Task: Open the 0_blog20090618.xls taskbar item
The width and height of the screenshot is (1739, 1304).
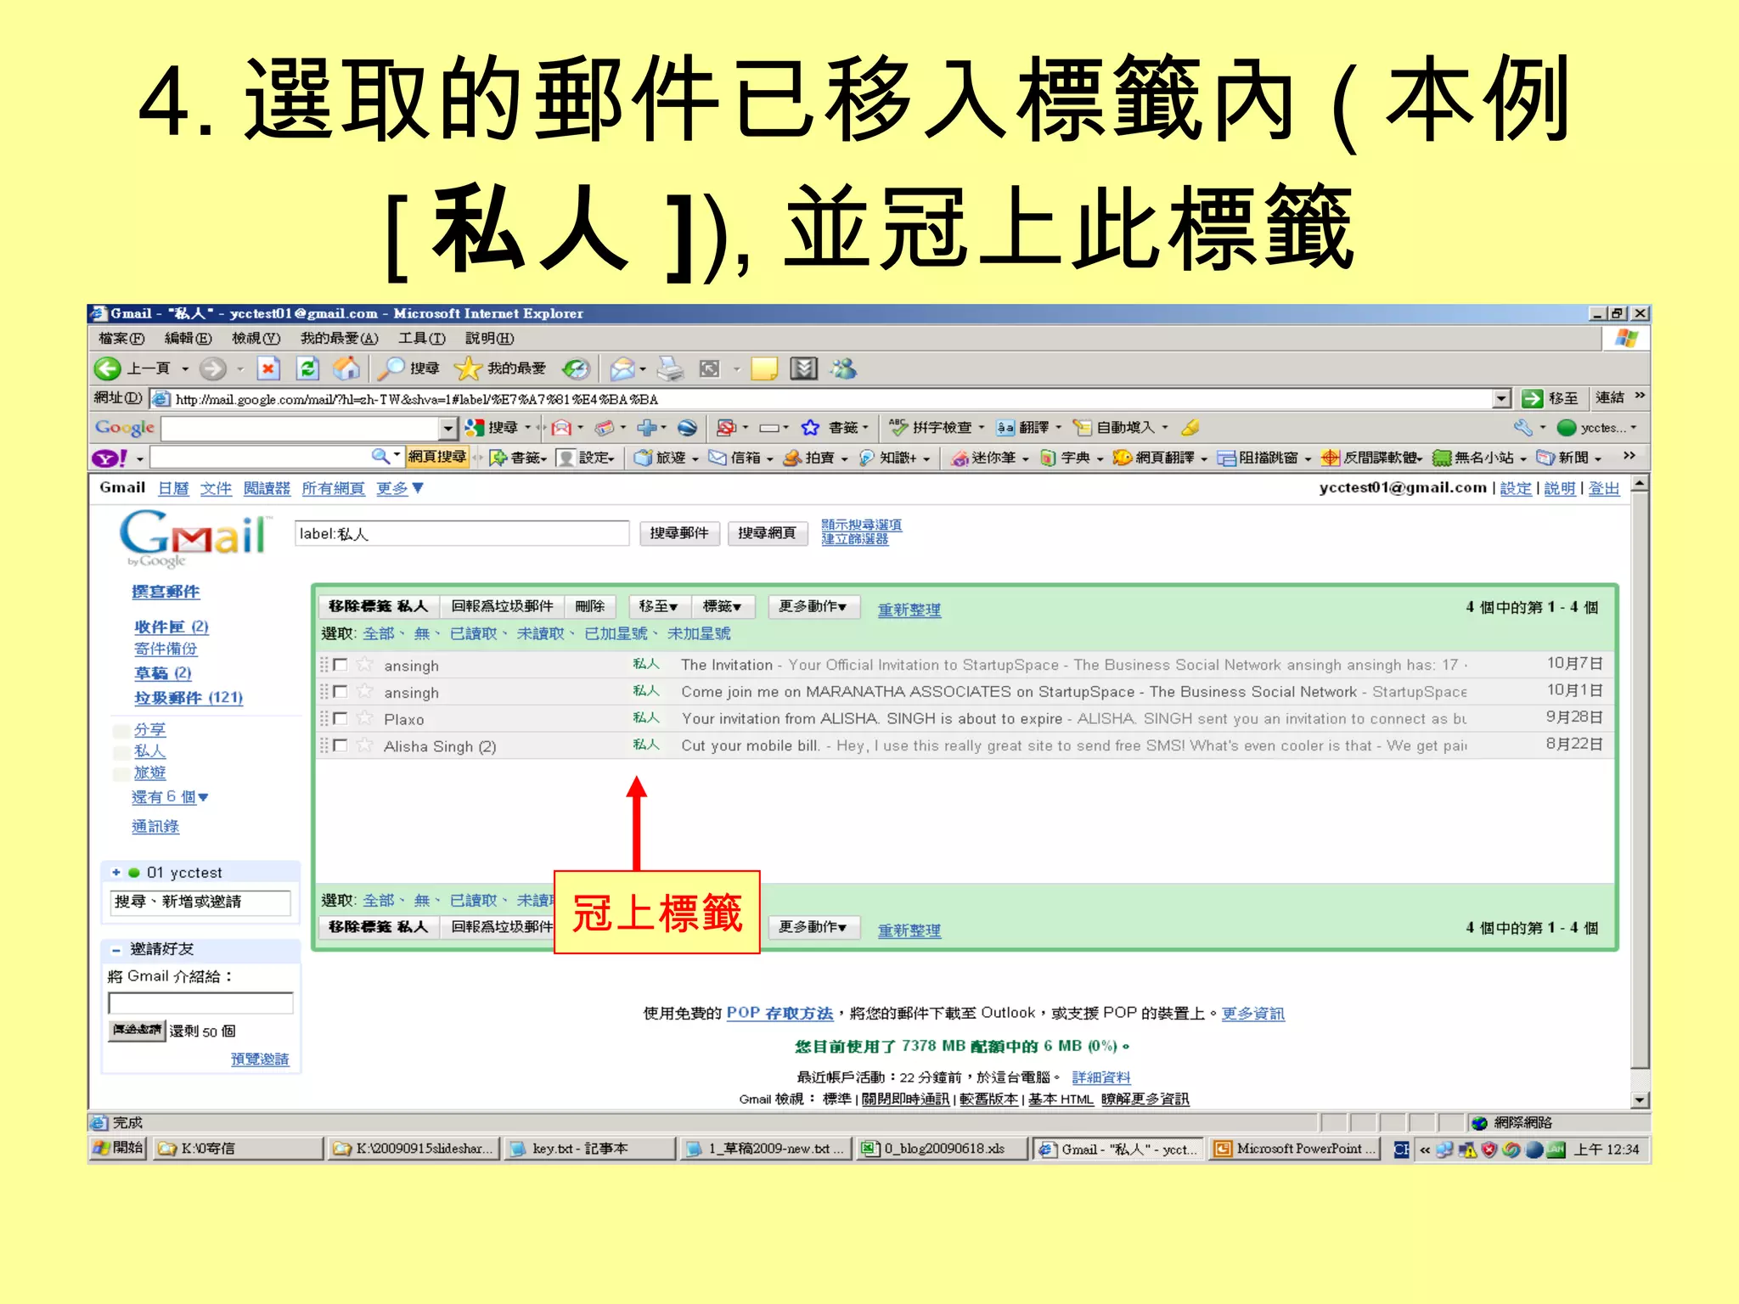Action: tap(941, 1149)
